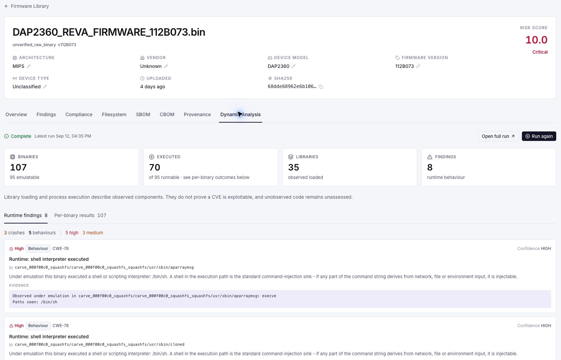This screenshot has width=561, height=360.
Task: Click the back arrow to Firmware Library
Action: pos(6,6)
